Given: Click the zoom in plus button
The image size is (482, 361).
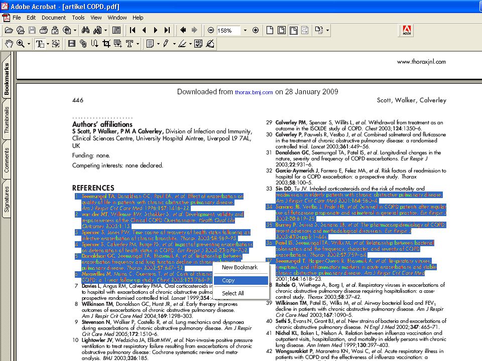Looking at the screenshot, I should click(256, 30).
